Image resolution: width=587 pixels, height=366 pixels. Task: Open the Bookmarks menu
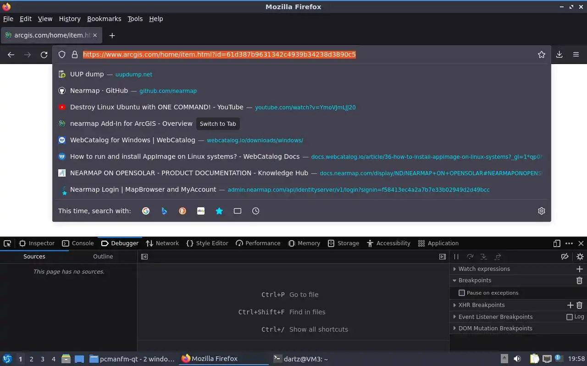104,19
